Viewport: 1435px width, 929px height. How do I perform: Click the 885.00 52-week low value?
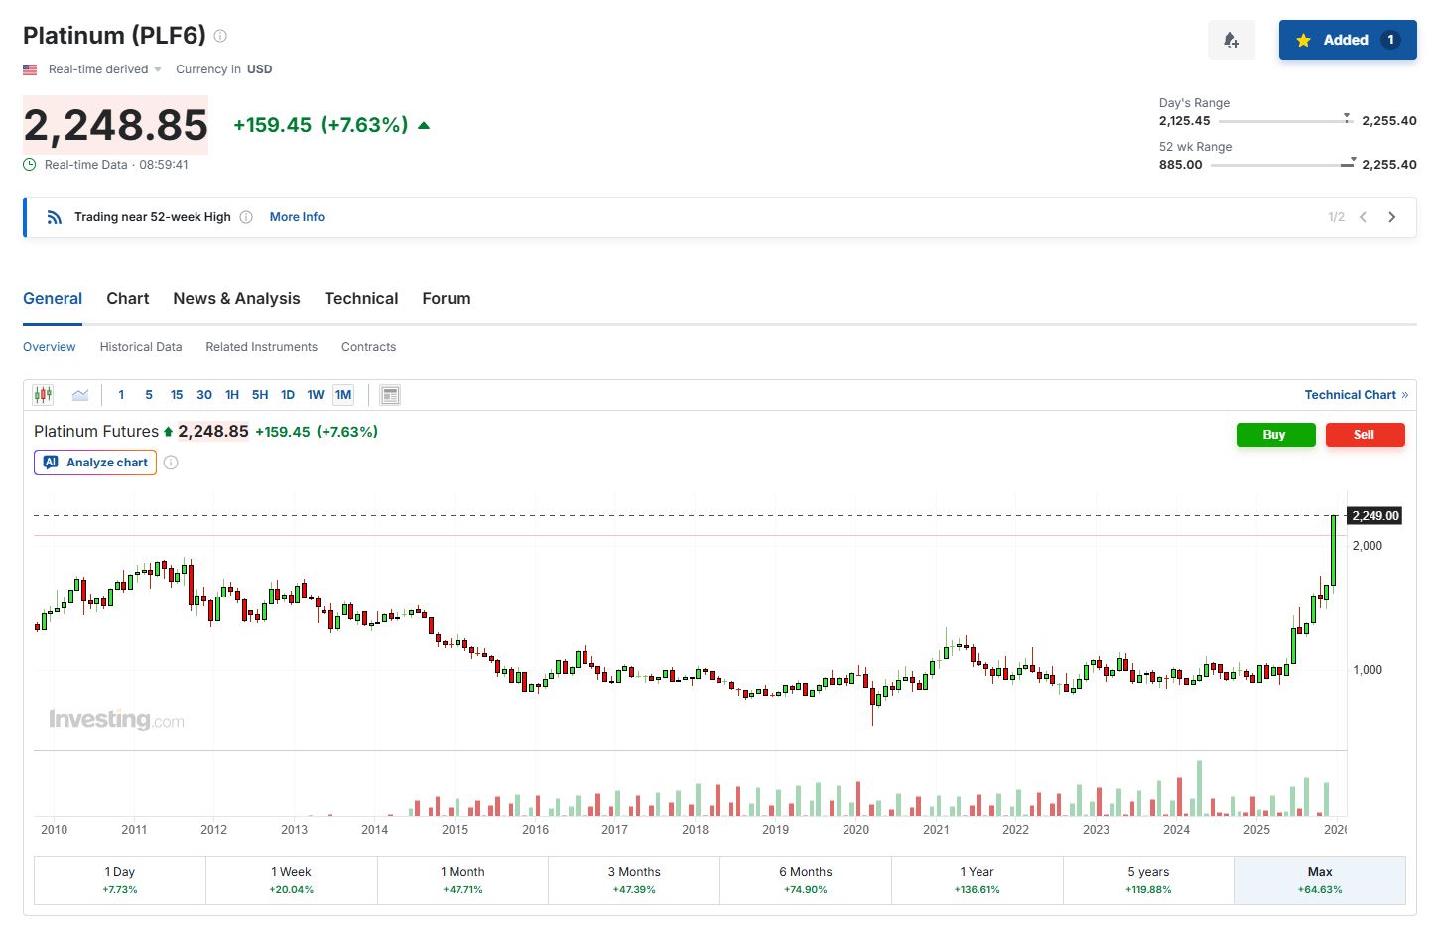click(x=1180, y=165)
